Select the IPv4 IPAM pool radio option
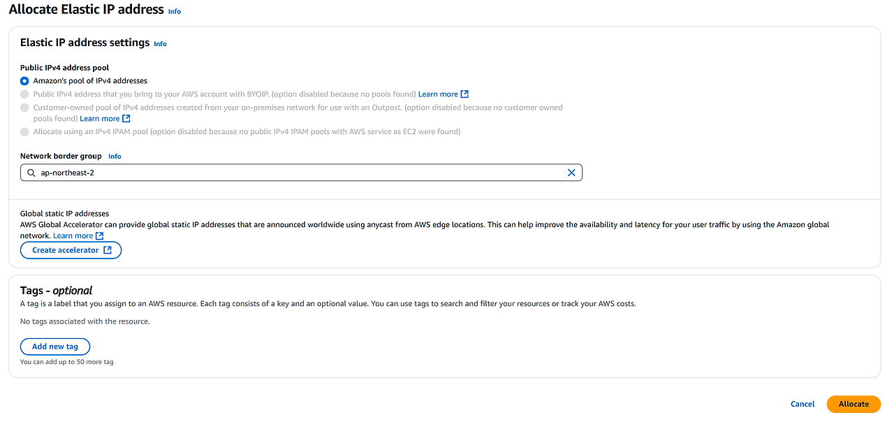The height and width of the screenshot is (422, 894). pyautogui.click(x=24, y=131)
